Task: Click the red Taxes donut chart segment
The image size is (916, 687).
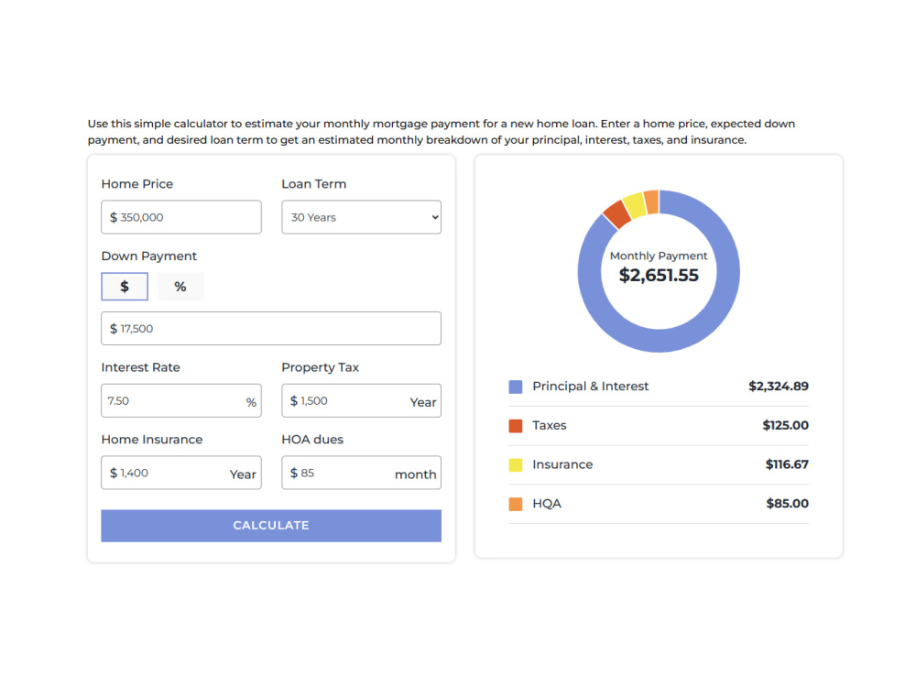Action: [x=616, y=213]
